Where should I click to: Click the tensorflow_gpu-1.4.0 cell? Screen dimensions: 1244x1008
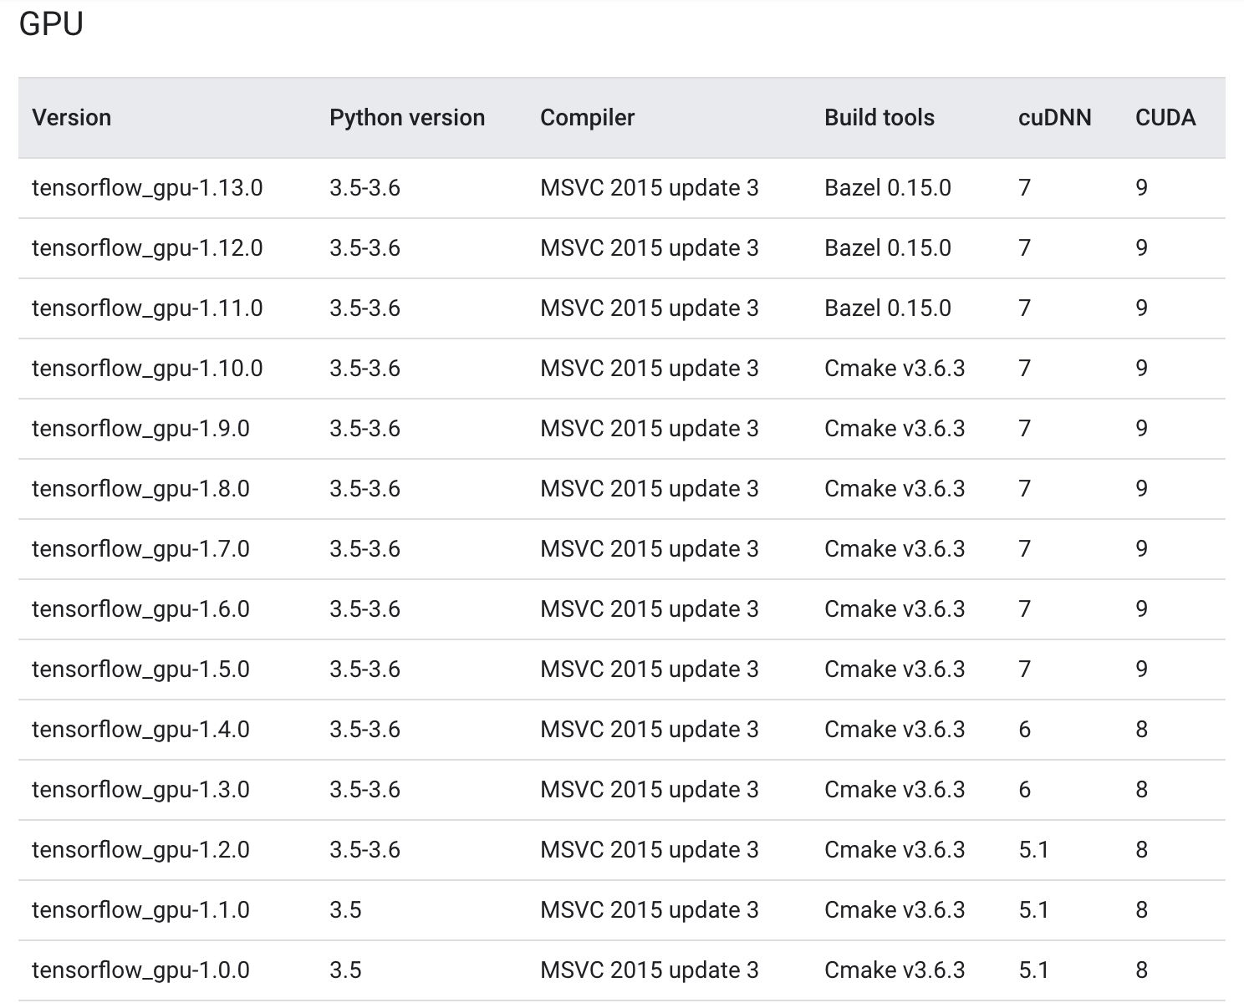coord(140,729)
